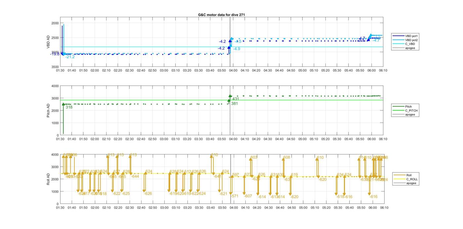Click the "Pitch AD" y-axis label

pyautogui.click(x=48, y=111)
